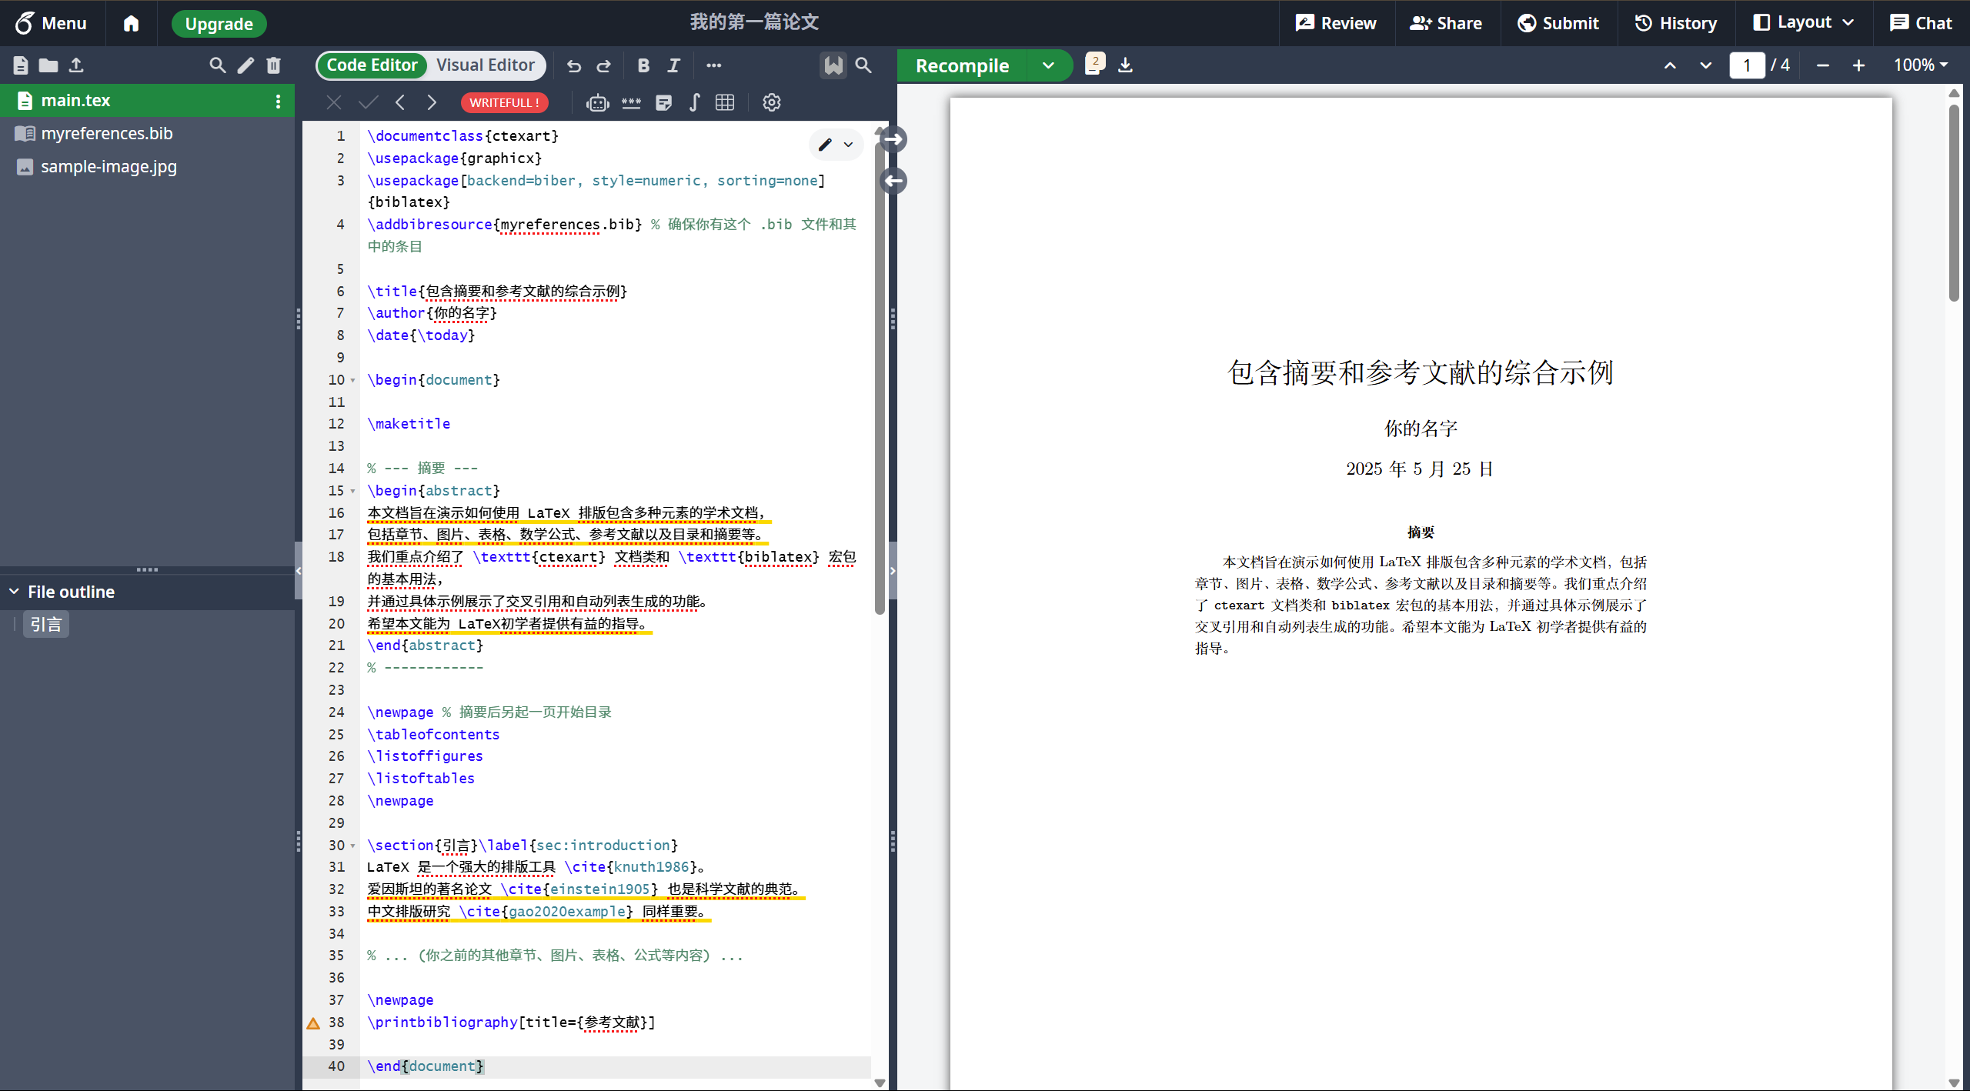Toggle the Writefull bookmark button
Image resolution: width=1970 pixels, height=1091 pixels.
833,65
